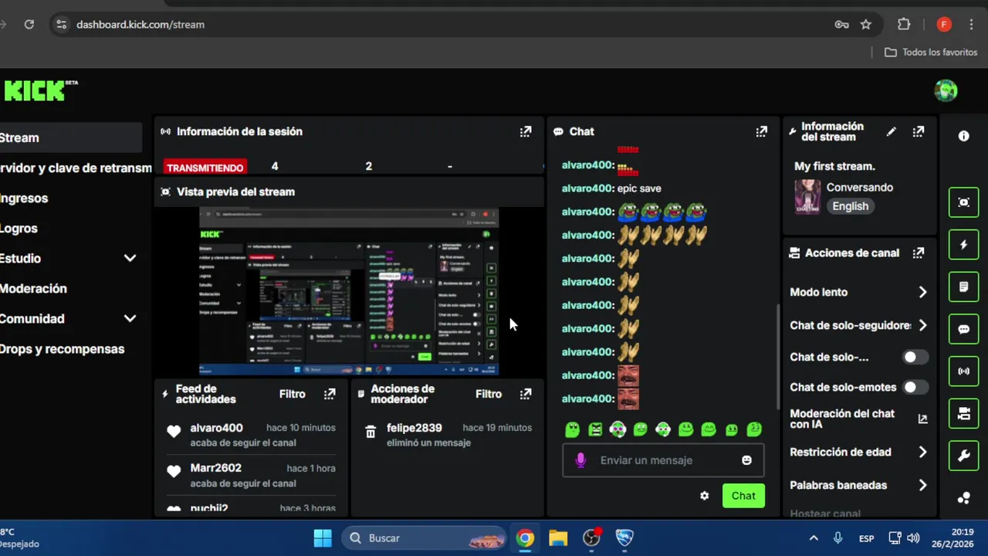Click the taskbar Buscar search box
988x556 pixels.
tap(423, 538)
